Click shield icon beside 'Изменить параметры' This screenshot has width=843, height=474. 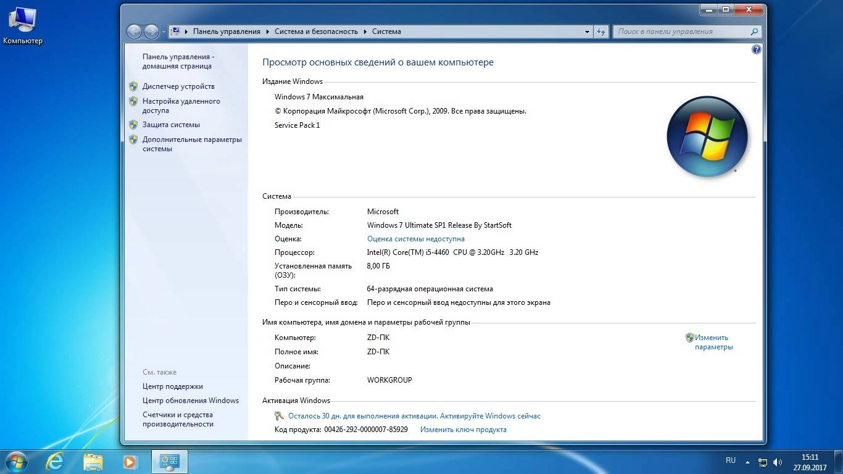click(690, 338)
